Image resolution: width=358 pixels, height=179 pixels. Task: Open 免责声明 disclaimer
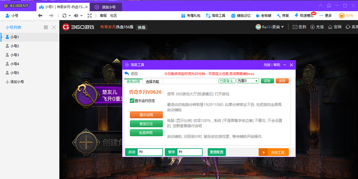[146, 133]
